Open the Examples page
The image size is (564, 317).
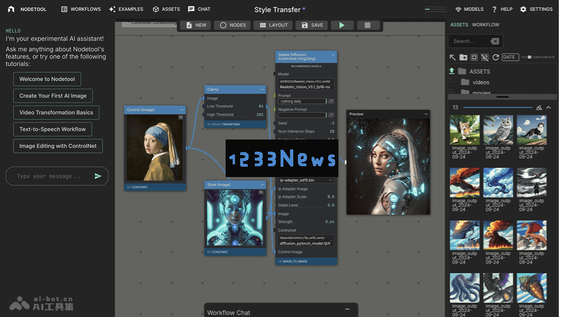126,9
